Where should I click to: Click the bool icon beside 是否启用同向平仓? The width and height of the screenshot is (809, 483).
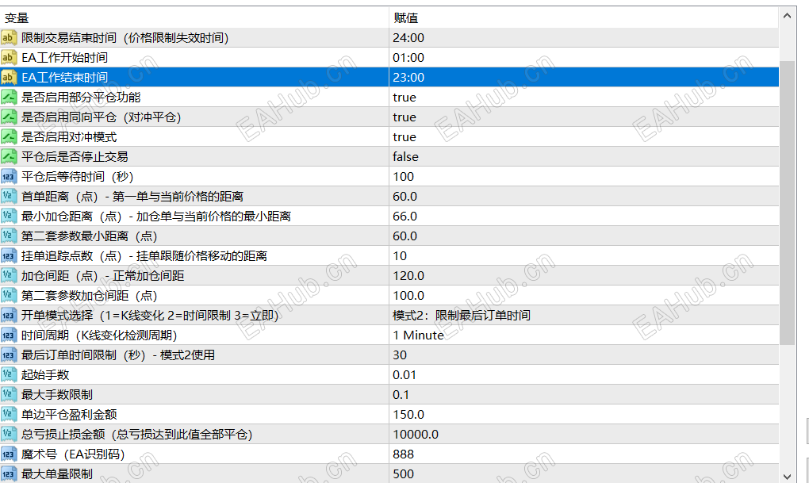click(9, 117)
